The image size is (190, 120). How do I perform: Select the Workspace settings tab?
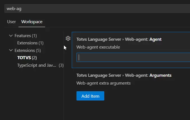pos(32,21)
